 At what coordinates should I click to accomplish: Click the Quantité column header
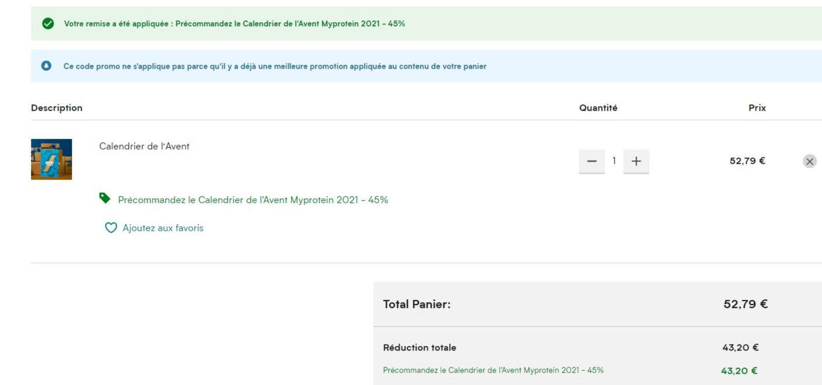598,108
